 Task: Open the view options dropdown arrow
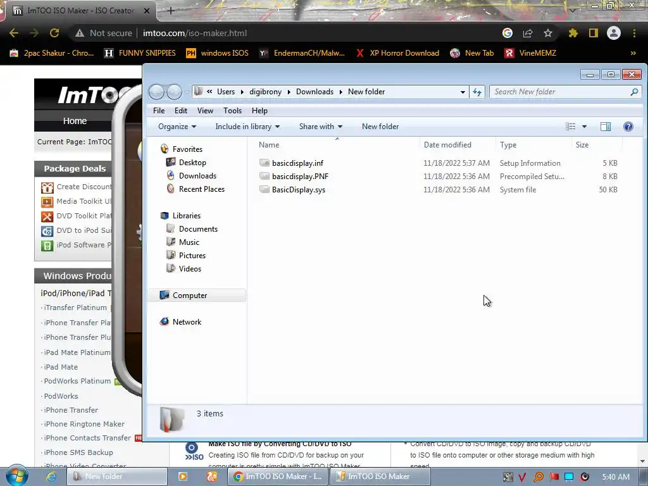[x=584, y=127]
